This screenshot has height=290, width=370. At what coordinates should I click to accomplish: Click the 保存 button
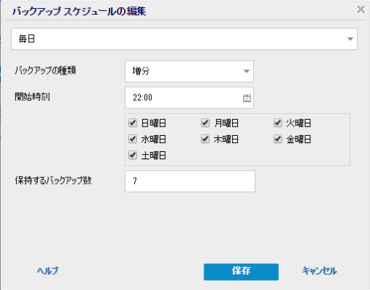point(241,272)
